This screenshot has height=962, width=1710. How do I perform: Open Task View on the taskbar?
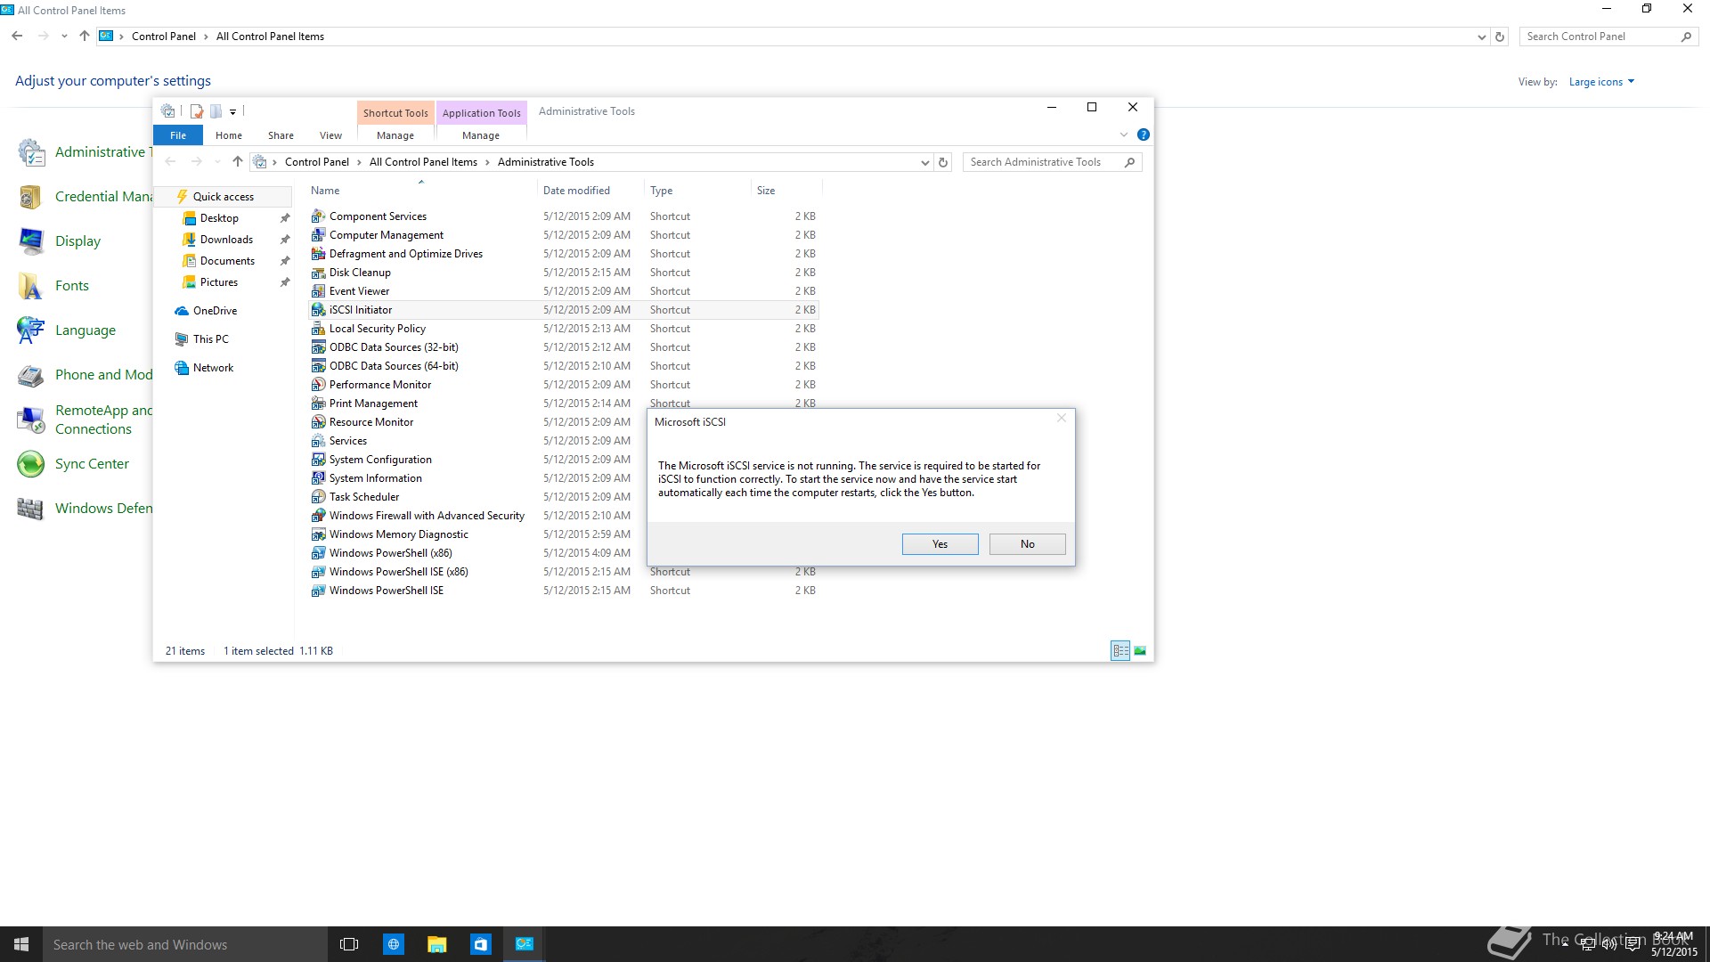coord(349,944)
